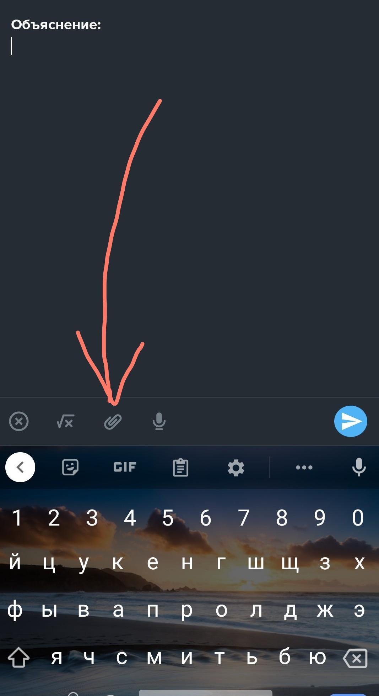Start keyboard voice input microphone
The width and height of the screenshot is (379, 696).
[x=359, y=467]
